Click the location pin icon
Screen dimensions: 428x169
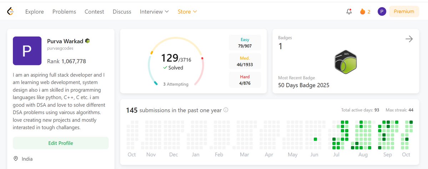pyautogui.click(x=16, y=159)
